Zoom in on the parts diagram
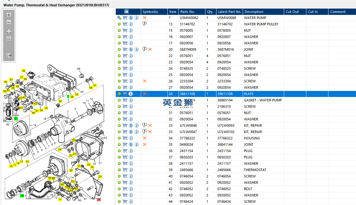This screenshot has width=356, height=205. 9,15
